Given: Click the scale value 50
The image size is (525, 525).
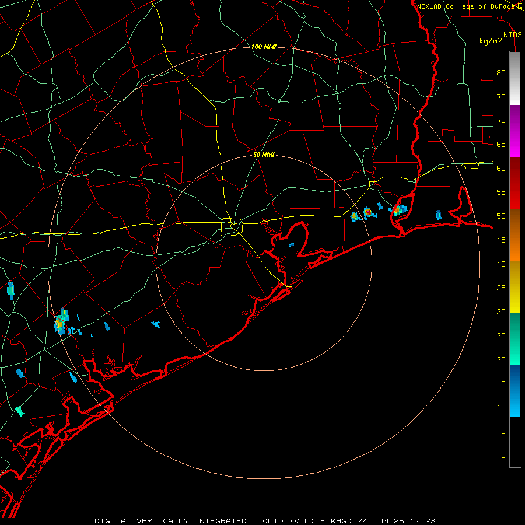Looking at the screenshot, I should [x=501, y=216].
